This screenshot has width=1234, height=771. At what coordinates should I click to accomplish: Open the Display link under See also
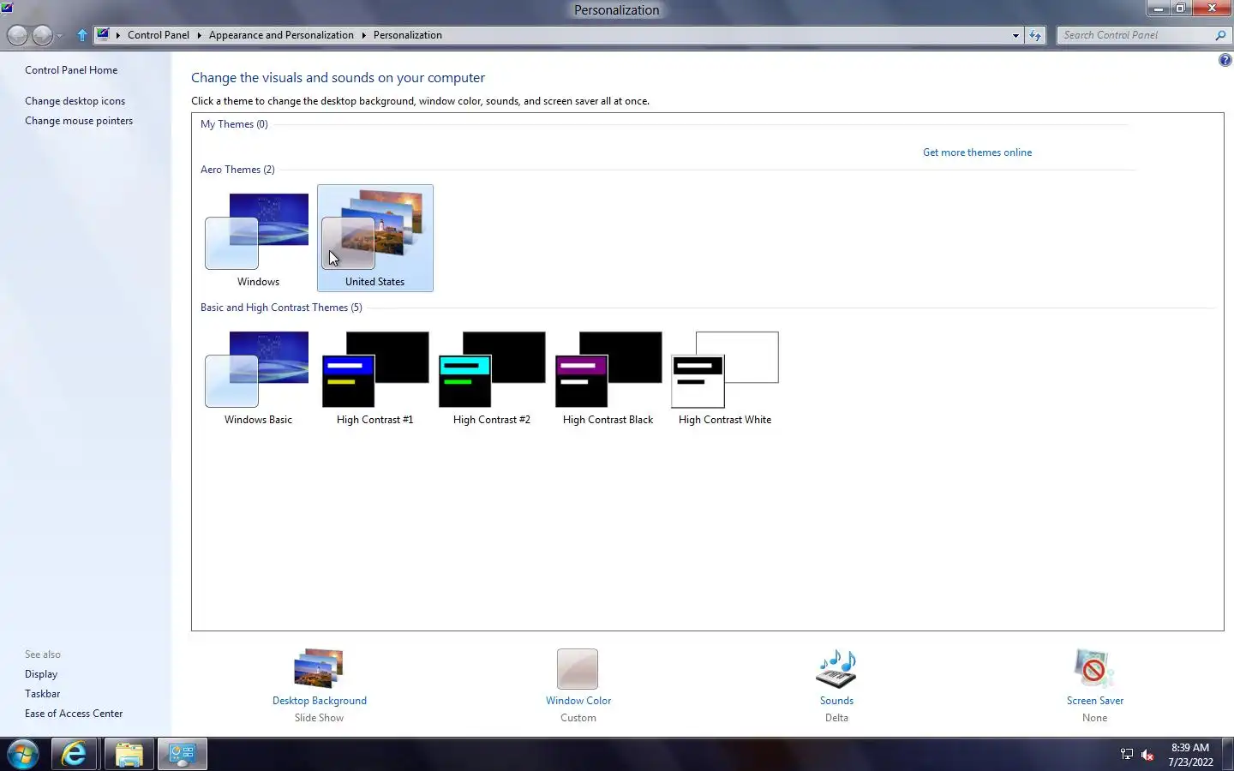(x=41, y=674)
